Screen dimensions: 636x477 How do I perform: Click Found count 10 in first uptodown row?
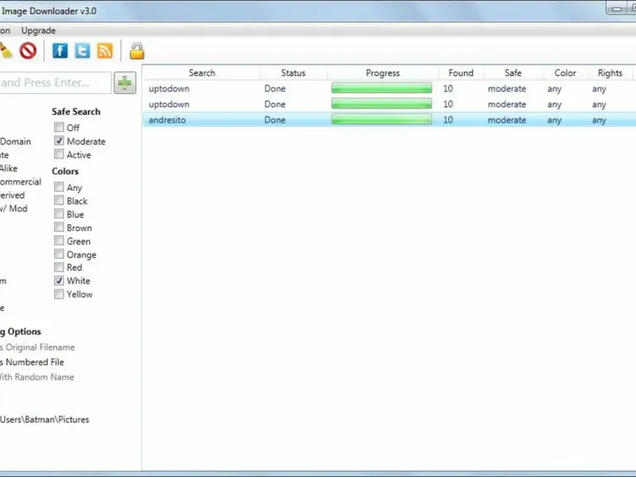click(x=448, y=88)
